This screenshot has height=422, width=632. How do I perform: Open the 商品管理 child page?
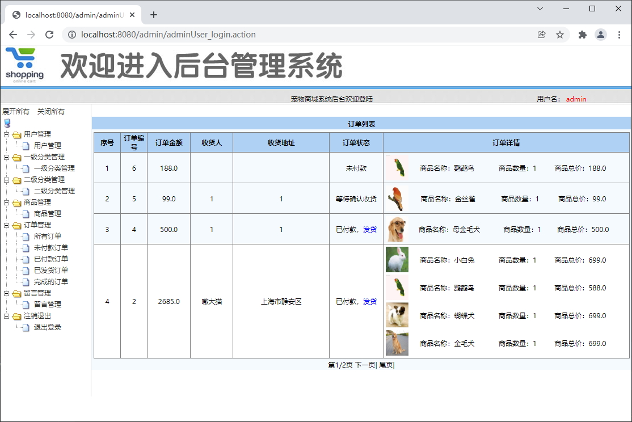(48, 214)
